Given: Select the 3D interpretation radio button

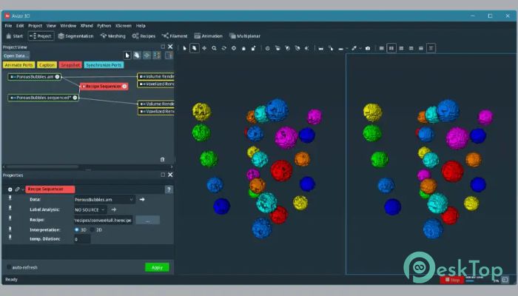Looking at the screenshot, I should pyautogui.click(x=77, y=229).
